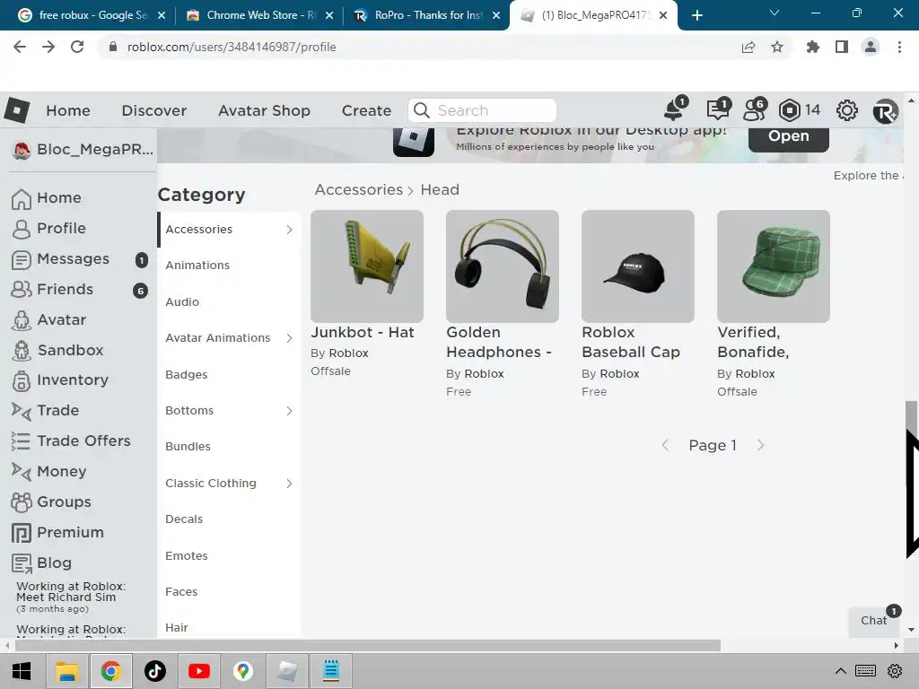Focus the Roblox search field
Image resolution: width=919 pixels, height=689 pixels.
pyautogui.click(x=482, y=110)
